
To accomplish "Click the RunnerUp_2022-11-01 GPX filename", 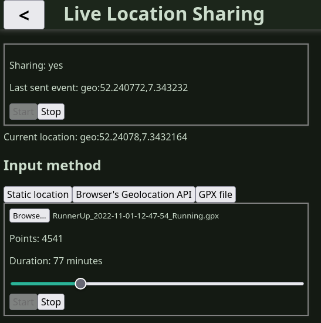I will click(x=136, y=216).
